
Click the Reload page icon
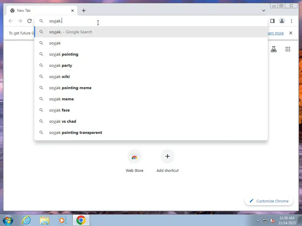[29, 21]
